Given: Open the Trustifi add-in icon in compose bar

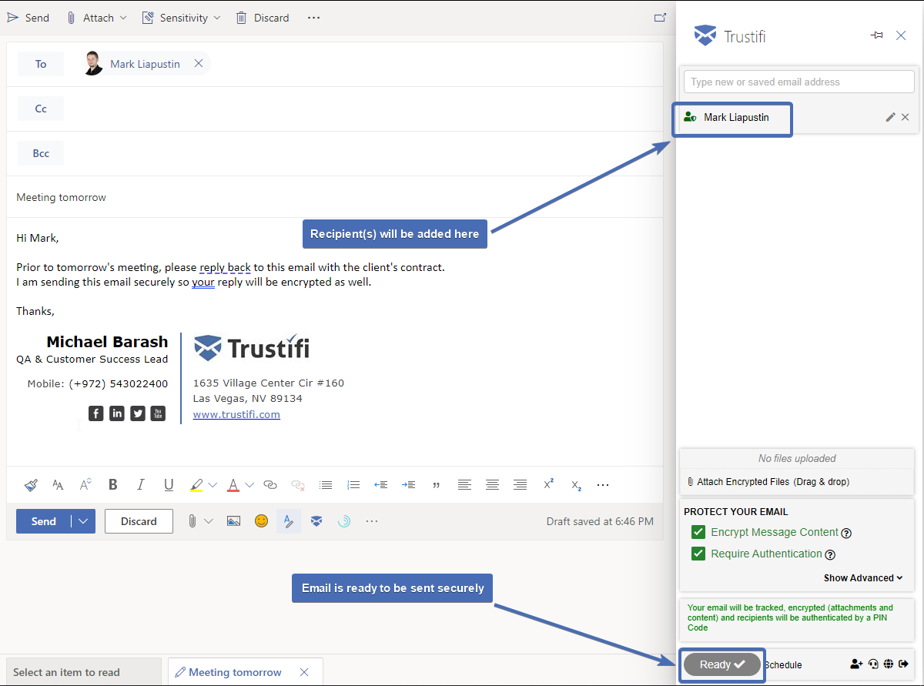Looking at the screenshot, I should 316,521.
